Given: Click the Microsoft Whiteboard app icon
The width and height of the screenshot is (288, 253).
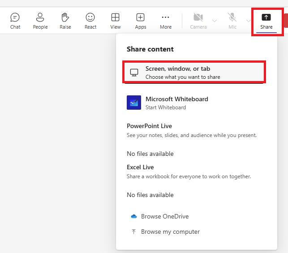Looking at the screenshot, I should click(134, 103).
